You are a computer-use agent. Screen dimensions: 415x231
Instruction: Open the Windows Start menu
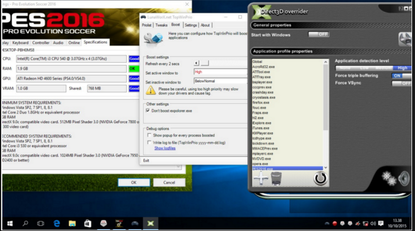click(x=10, y=223)
